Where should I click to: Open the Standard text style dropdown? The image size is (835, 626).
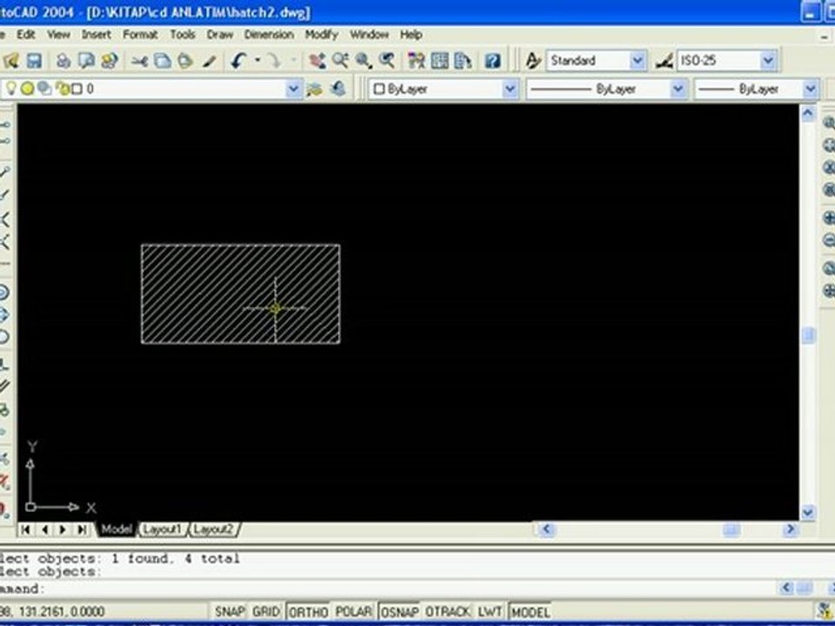pyautogui.click(x=638, y=61)
